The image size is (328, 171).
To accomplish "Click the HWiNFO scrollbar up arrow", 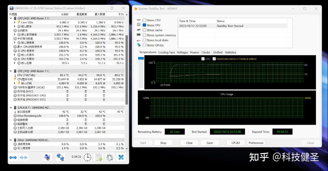I will point(127,15).
